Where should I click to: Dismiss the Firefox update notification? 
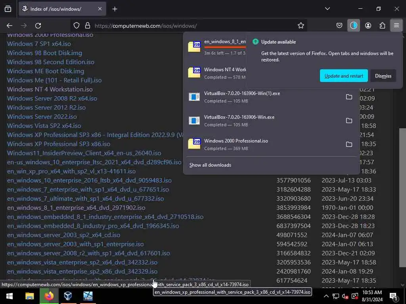pyautogui.click(x=383, y=76)
